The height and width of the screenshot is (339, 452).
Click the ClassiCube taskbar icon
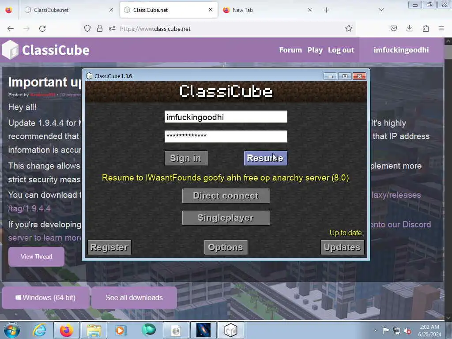pyautogui.click(x=231, y=330)
